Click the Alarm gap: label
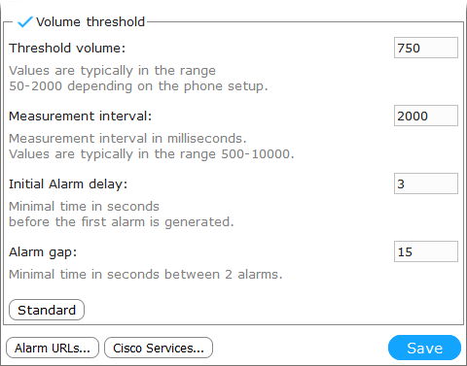 click(x=43, y=252)
